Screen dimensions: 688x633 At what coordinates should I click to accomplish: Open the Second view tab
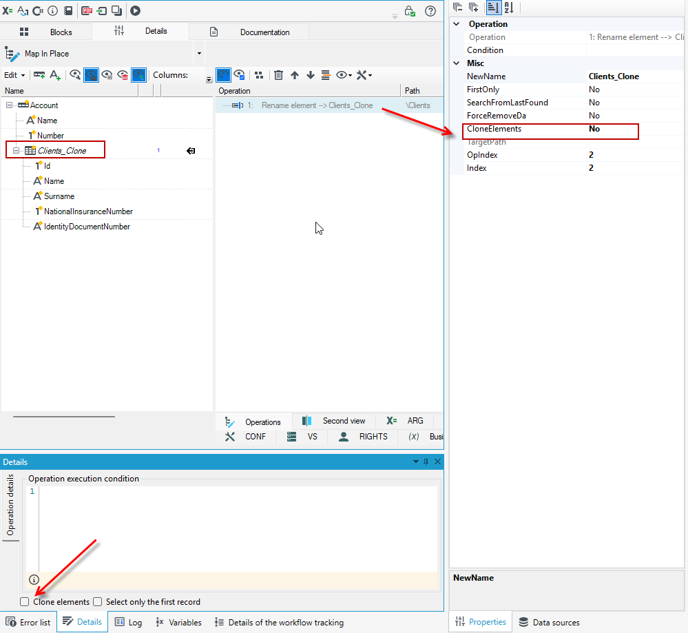(334, 421)
